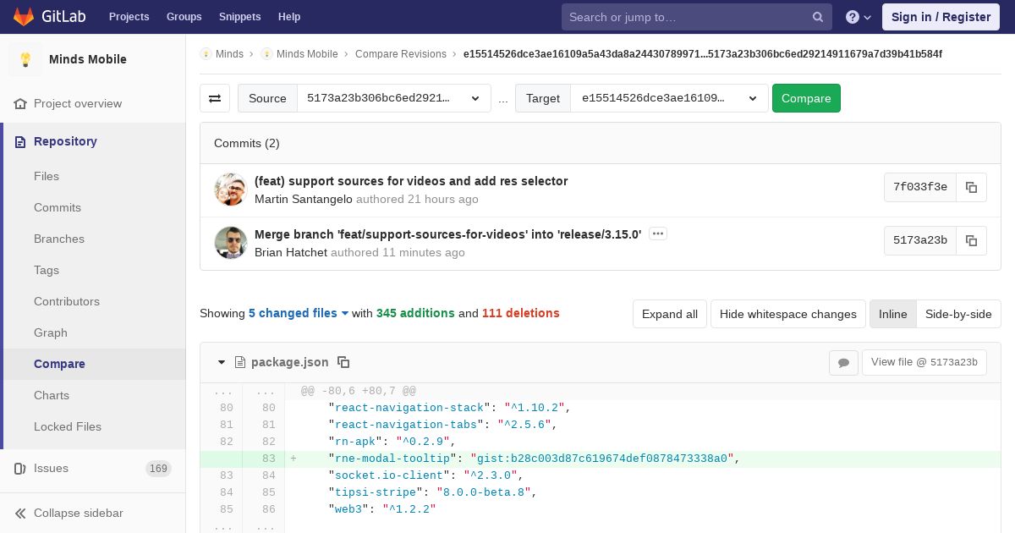Click author Brian Hatchet
Image resolution: width=1015 pixels, height=533 pixels.
click(291, 252)
